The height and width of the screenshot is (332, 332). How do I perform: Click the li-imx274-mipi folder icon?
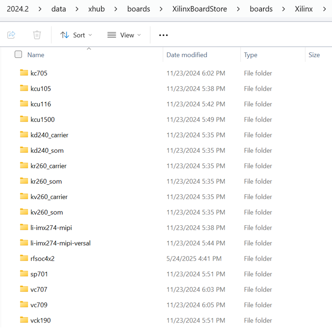(24, 227)
